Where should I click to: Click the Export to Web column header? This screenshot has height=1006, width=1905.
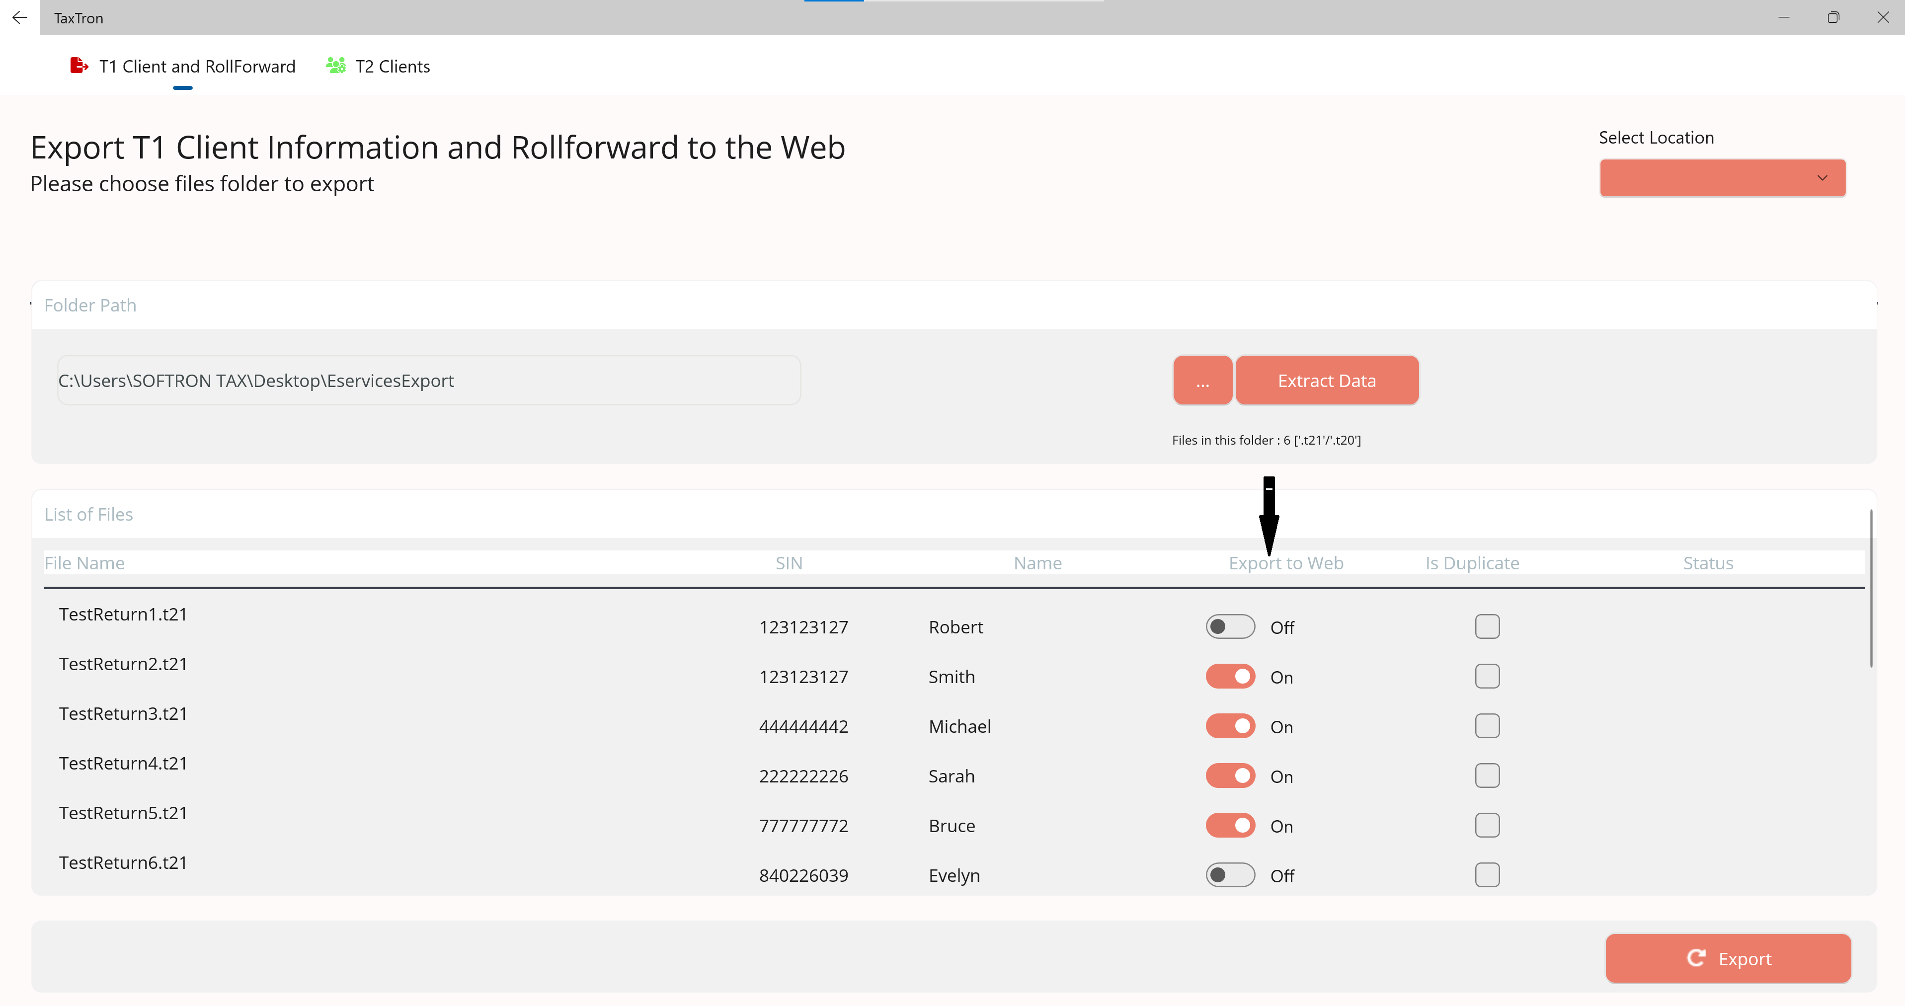pos(1286,563)
